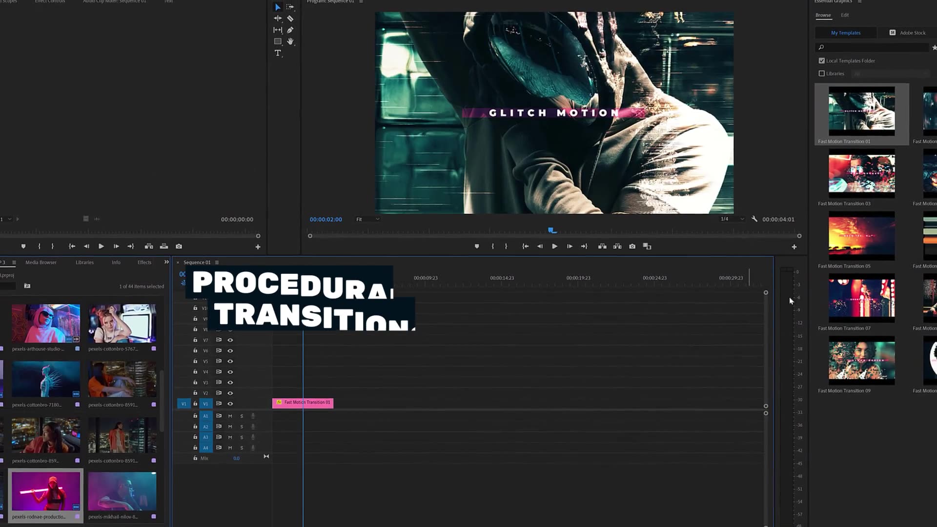The height and width of the screenshot is (527, 937).
Task: Switch to Browse tab in Essential Graphics
Action: click(823, 15)
